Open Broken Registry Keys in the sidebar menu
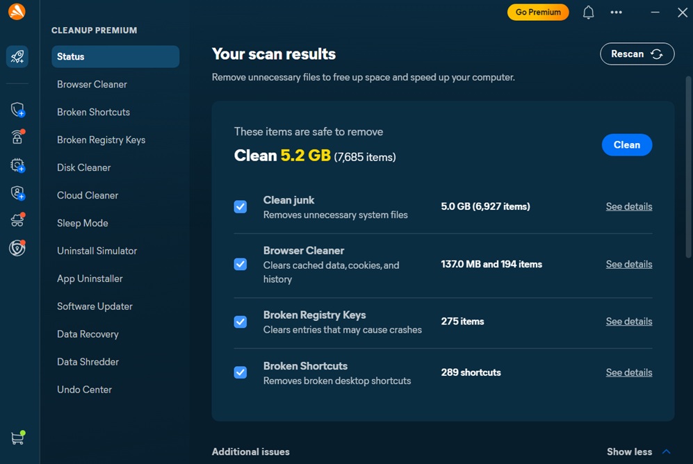This screenshot has width=693, height=464. pos(101,140)
